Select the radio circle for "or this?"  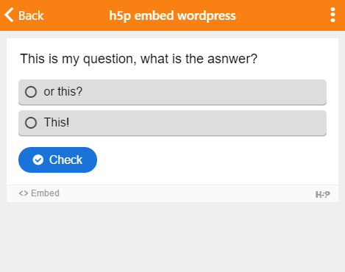pos(31,92)
